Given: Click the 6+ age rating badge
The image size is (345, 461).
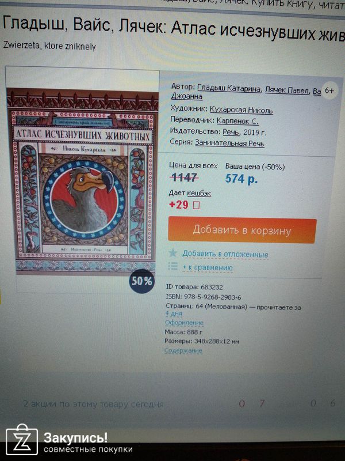Looking at the screenshot, I should (x=329, y=90).
